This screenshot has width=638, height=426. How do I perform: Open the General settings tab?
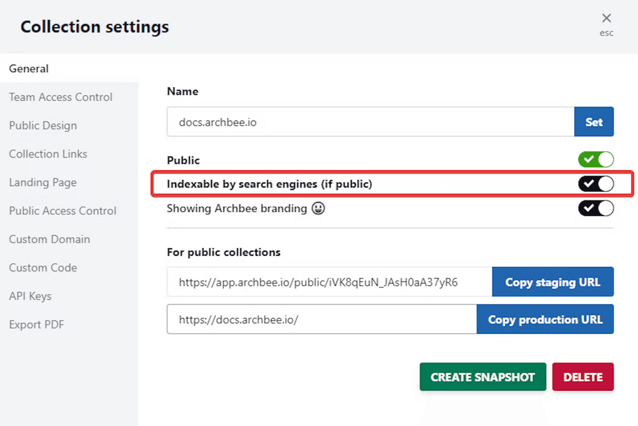coord(29,68)
